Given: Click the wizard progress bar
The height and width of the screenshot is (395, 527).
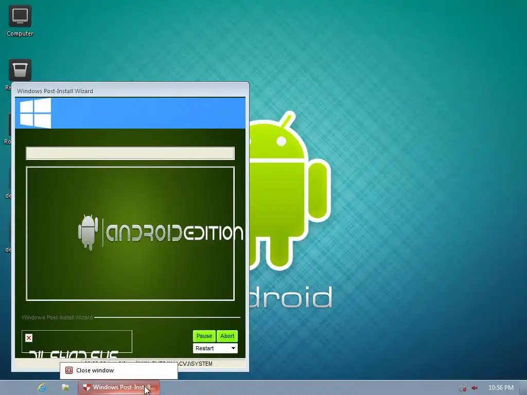Looking at the screenshot, I should point(130,153).
